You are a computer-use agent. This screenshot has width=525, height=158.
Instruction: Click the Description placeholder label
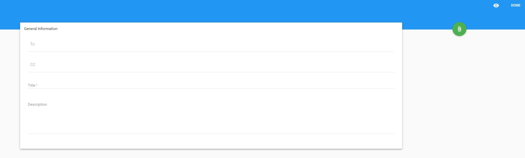[37, 104]
